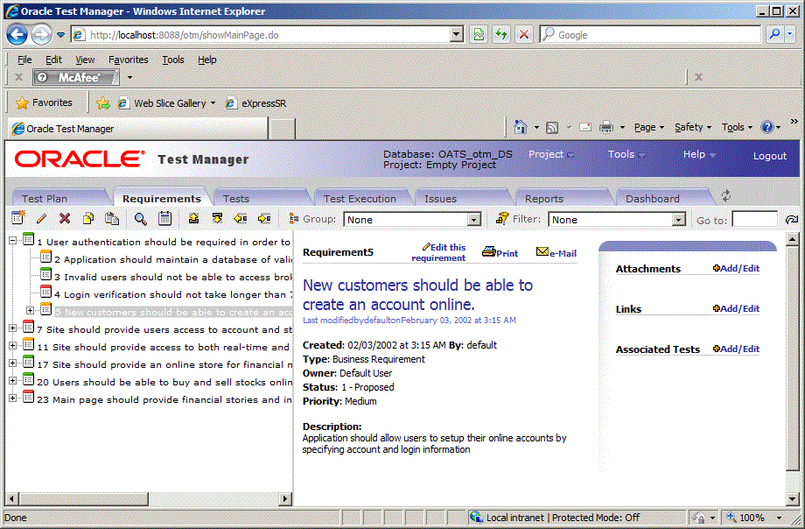The width and height of the screenshot is (805, 529).
Task: Click the Add to Favorites Bar star icon
Action: [103, 103]
